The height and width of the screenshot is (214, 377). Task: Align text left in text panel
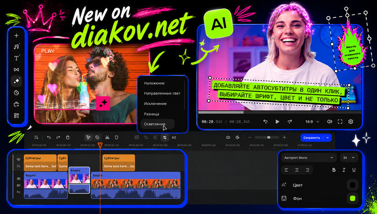(287, 170)
